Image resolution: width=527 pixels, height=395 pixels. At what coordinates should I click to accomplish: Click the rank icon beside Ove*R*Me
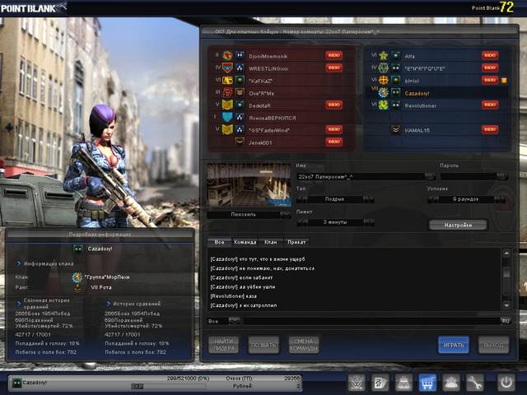(240, 93)
